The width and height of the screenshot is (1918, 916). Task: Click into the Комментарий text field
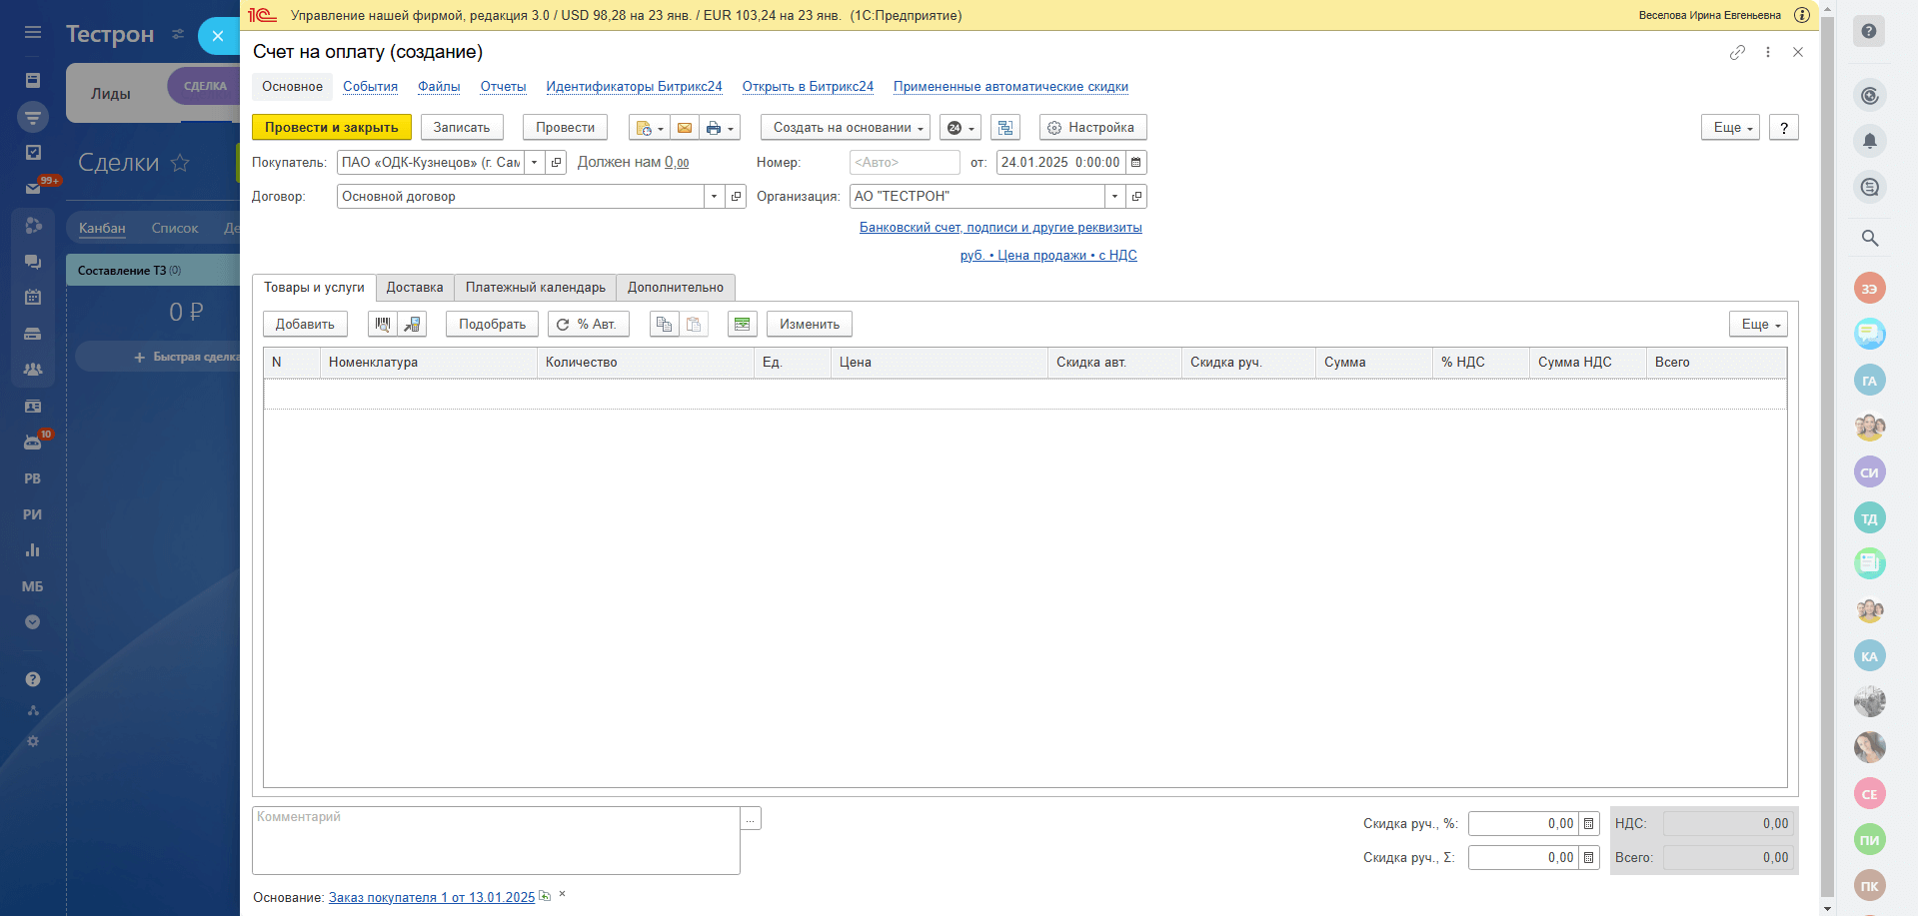click(496, 840)
